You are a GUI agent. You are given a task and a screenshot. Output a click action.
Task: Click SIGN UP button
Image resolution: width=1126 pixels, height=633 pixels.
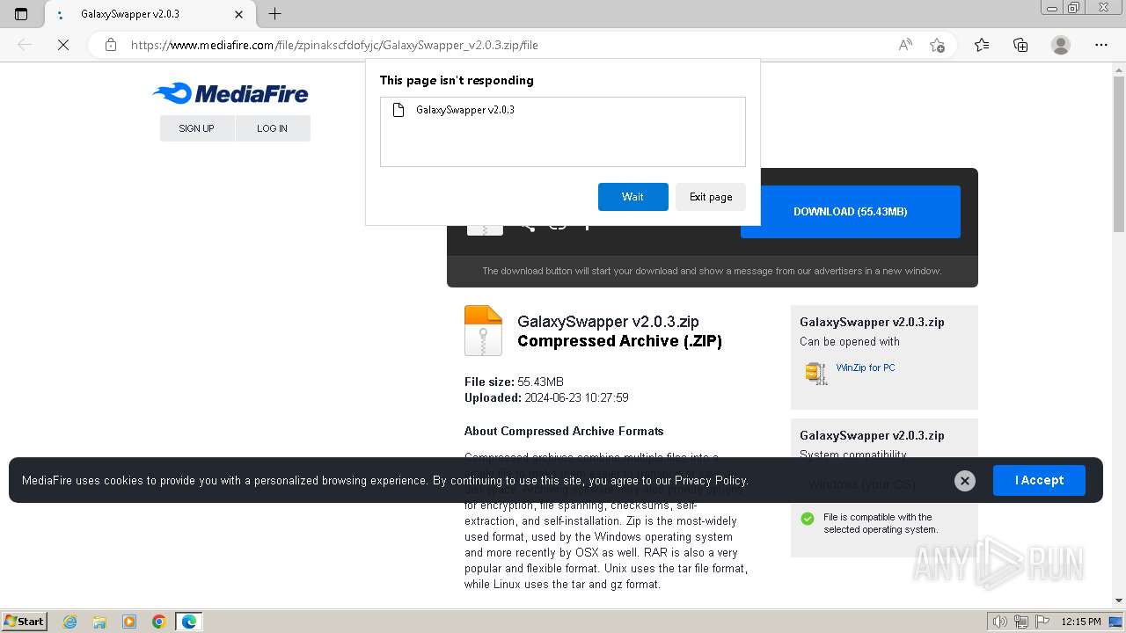tap(196, 128)
